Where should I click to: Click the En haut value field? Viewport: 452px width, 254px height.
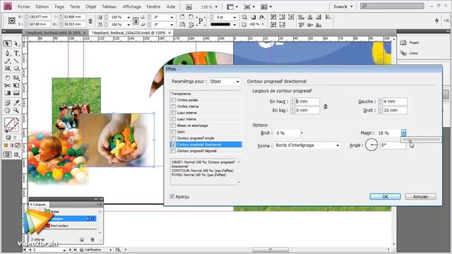[x=307, y=102]
